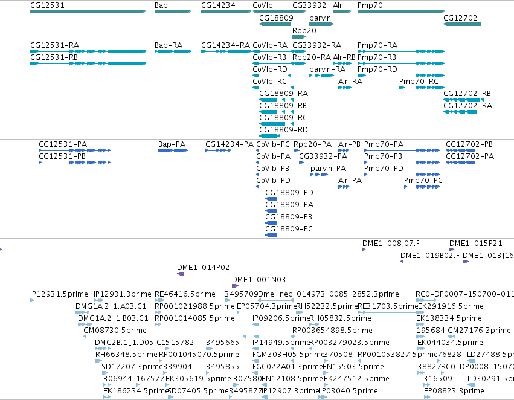The width and height of the screenshot is (514, 400).
Task: Select the CG14234-PA protein label
Action: pyautogui.click(x=230, y=144)
